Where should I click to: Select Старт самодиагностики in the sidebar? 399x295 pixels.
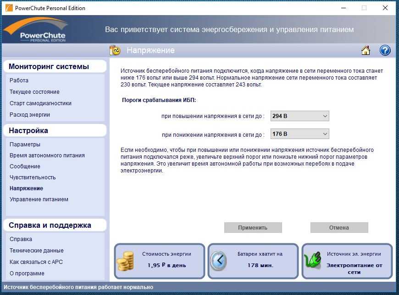tap(40, 103)
